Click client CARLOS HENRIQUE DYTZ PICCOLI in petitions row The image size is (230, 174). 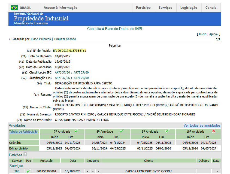[x=149, y=171]
